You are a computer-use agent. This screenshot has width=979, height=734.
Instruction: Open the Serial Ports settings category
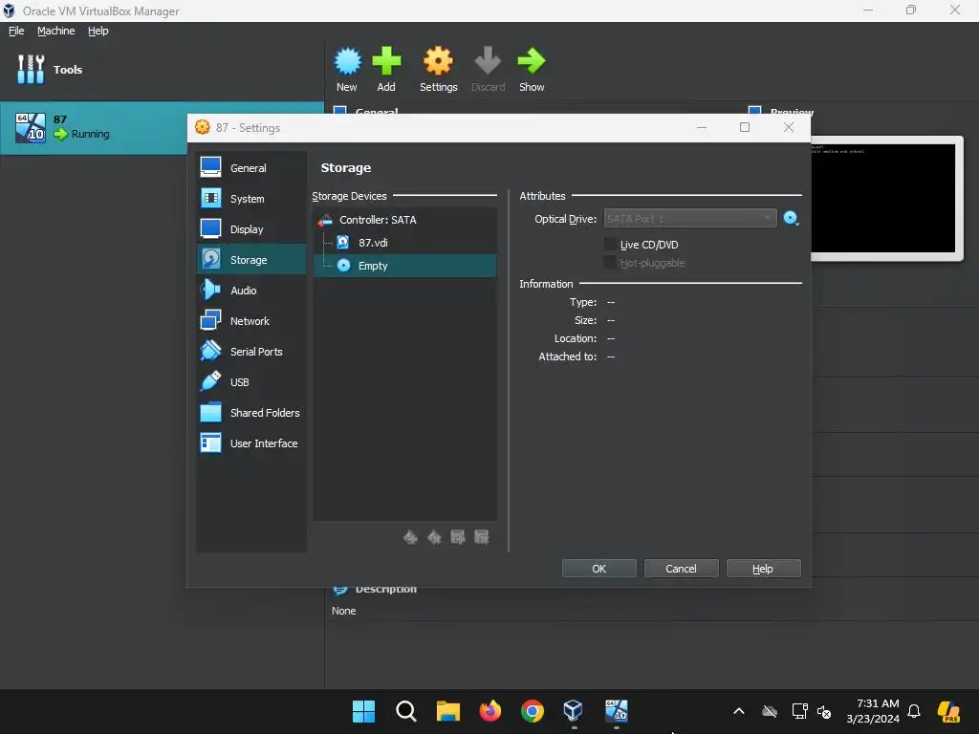tap(251, 352)
